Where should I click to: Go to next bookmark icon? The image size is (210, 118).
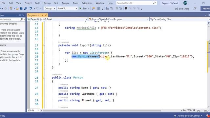point(134,9)
